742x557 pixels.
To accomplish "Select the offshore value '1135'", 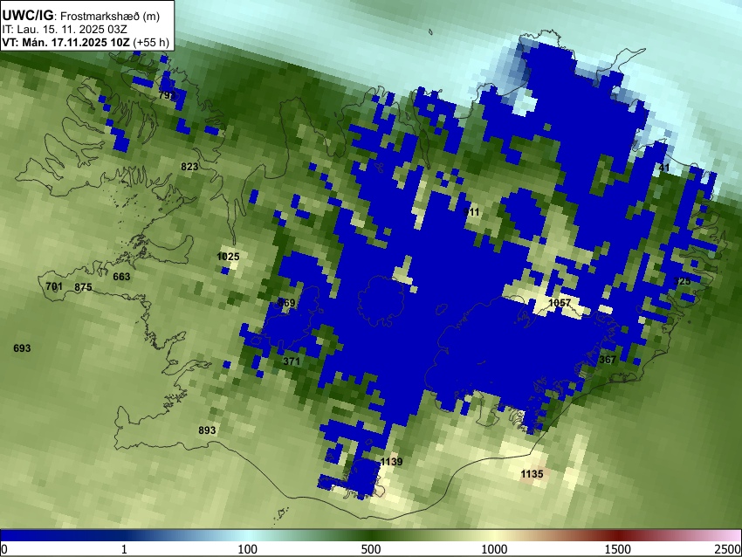I will 532,474.
